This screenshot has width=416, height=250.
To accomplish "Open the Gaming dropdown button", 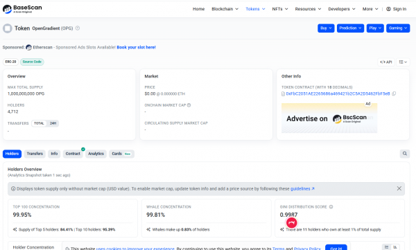I will pyautogui.click(x=398, y=28).
